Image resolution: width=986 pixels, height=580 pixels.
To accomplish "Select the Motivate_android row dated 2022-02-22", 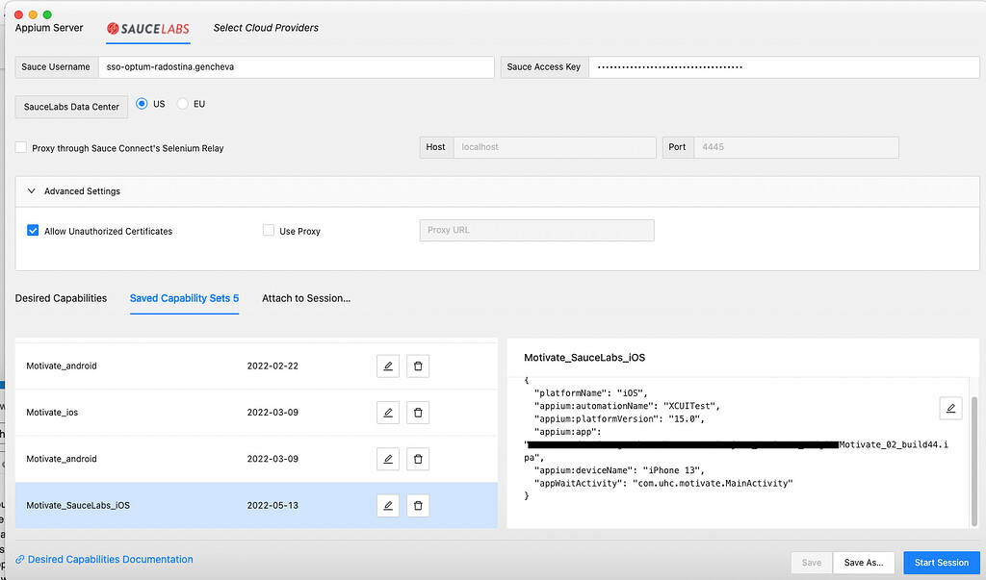I will coord(256,366).
